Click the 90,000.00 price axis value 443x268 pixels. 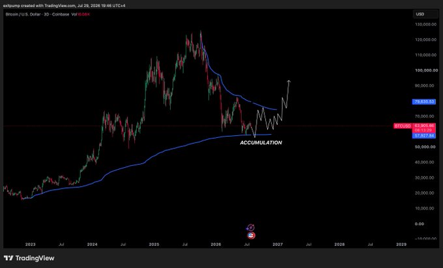[x=425, y=85]
